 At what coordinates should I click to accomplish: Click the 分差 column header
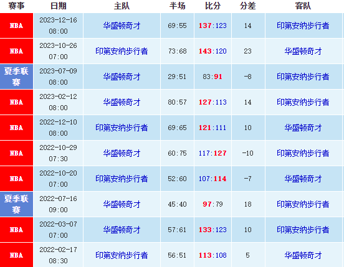pyautogui.click(x=247, y=6)
